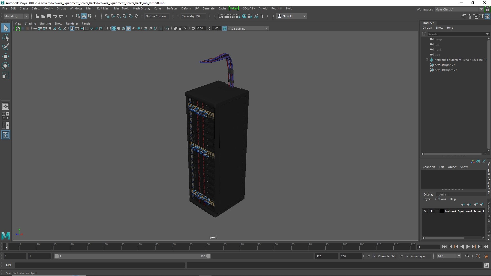
Task: Redo the last action
Action: point(61,16)
